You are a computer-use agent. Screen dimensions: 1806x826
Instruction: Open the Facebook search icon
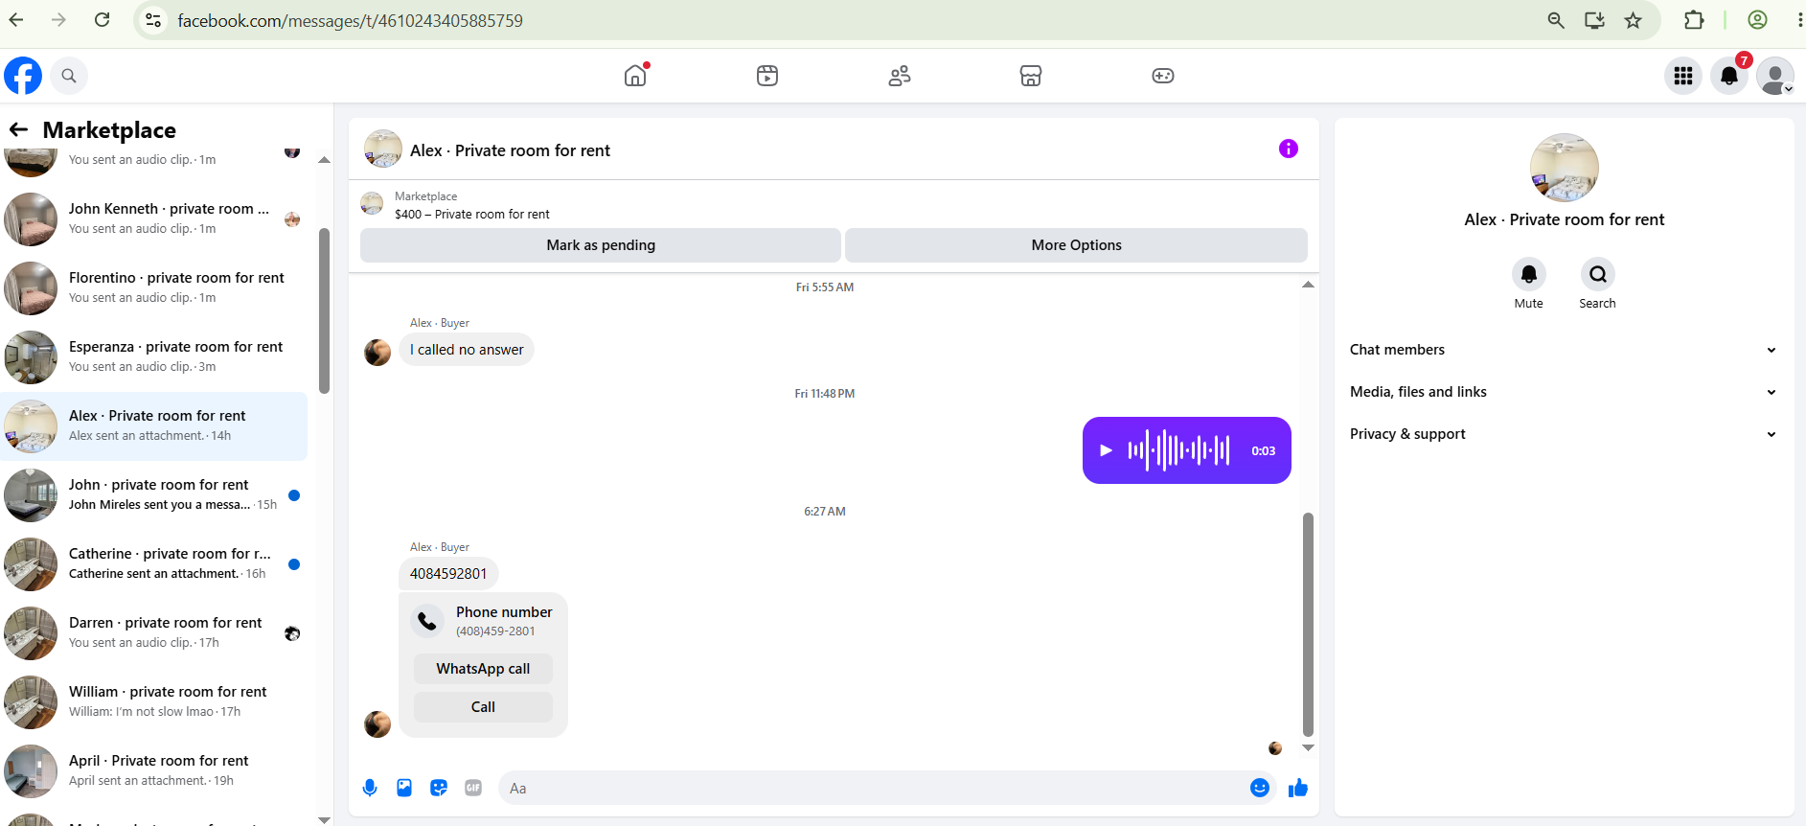pos(69,76)
